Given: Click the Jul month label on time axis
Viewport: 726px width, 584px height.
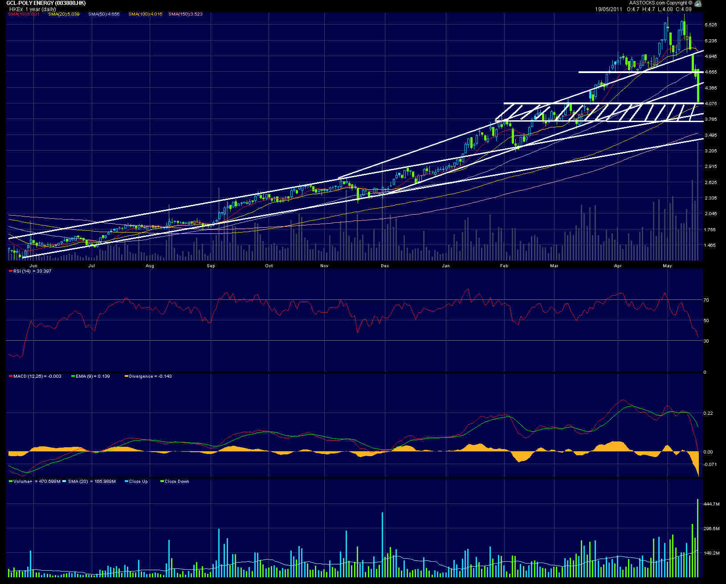Looking at the screenshot, I should (x=92, y=266).
